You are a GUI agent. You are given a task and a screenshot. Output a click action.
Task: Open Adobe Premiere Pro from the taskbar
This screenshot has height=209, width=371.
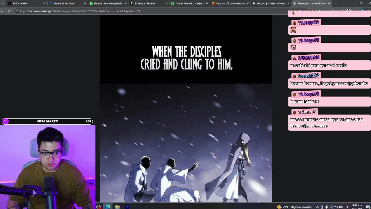point(127,207)
